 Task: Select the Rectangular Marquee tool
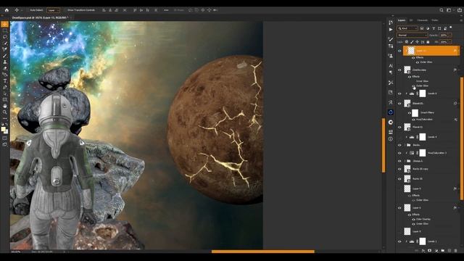click(5, 30)
